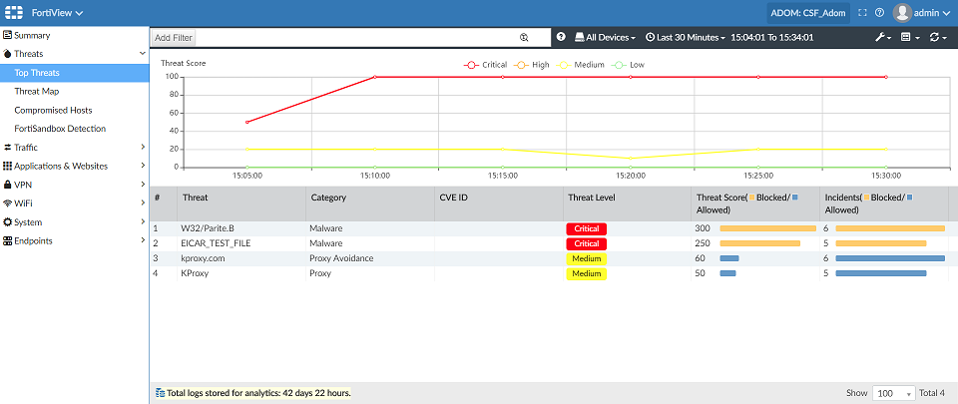Click the Traffic arrows icon
Viewport: 958px width, 404px height.
(x=7, y=147)
